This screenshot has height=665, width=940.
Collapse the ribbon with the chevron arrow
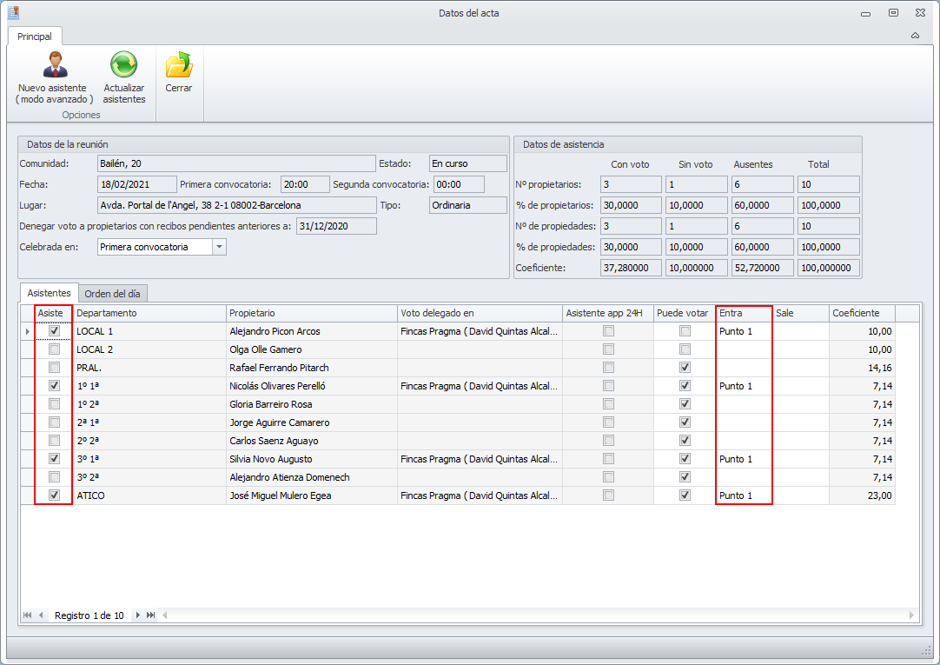pyautogui.click(x=915, y=36)
